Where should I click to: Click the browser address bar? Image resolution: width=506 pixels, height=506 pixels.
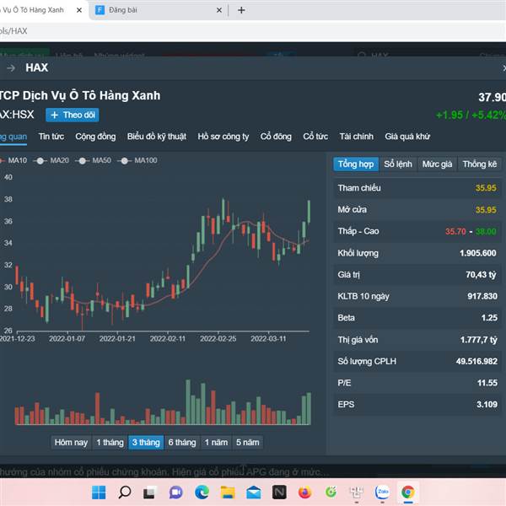[x=251, y=31]
